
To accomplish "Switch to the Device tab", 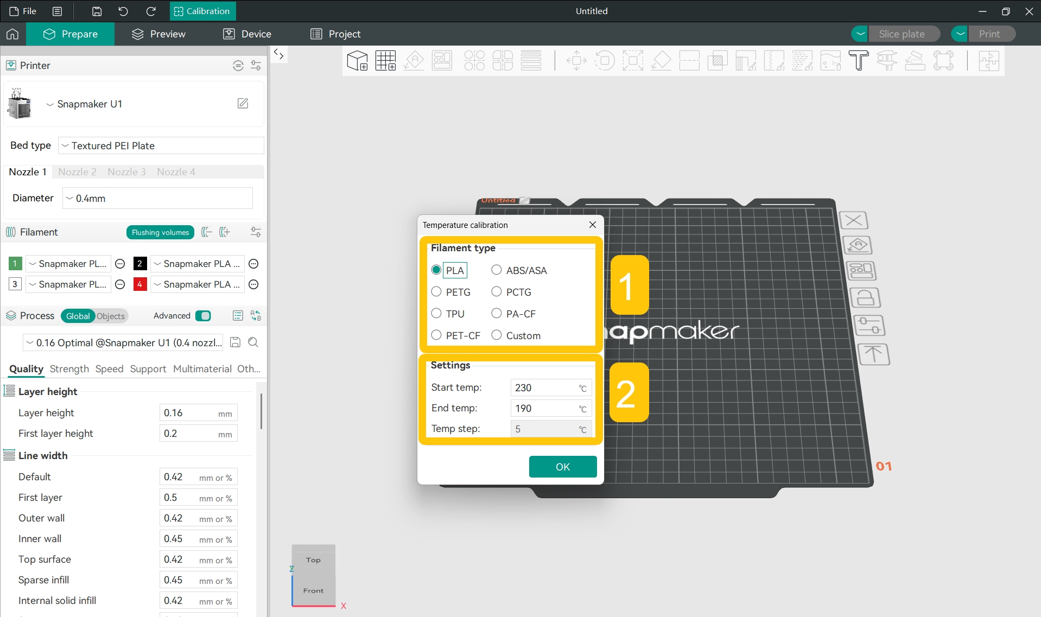I will click(247, 34).
